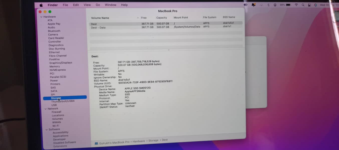Select NVMExpress in the sidebar
The width and height of the screenshot is (339, 150).
58,70
